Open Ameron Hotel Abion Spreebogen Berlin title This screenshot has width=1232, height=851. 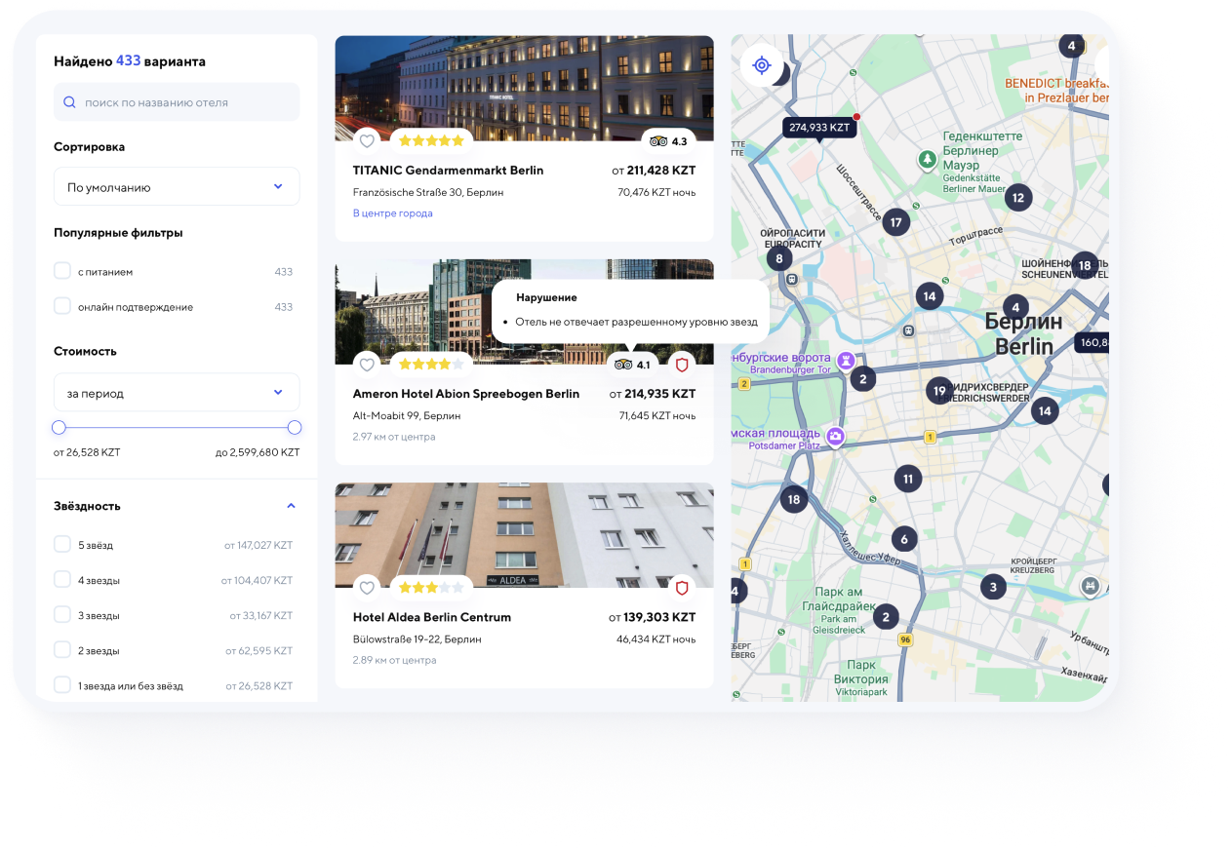tap(466, 394)
